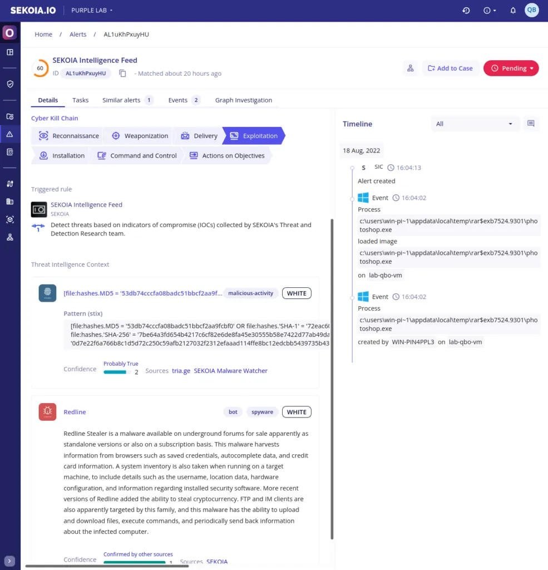Click the horizontal scrollbar at bottom

pyautogui.click(x=107, y=566)
